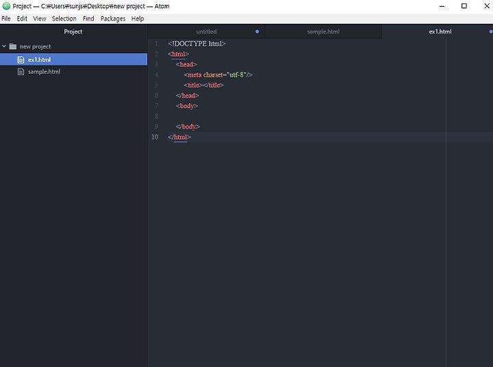Open the Packages menu
The image size is (493, 367).
click(113, 18)
